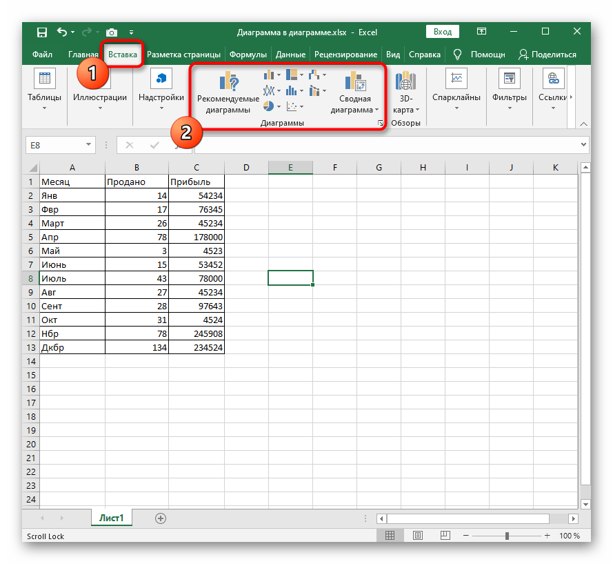The height and width of the screenshot is (564, 613).
Task: Open the PivotChart (Сводная диаграмма) button
Action: [x=355, y=84]
